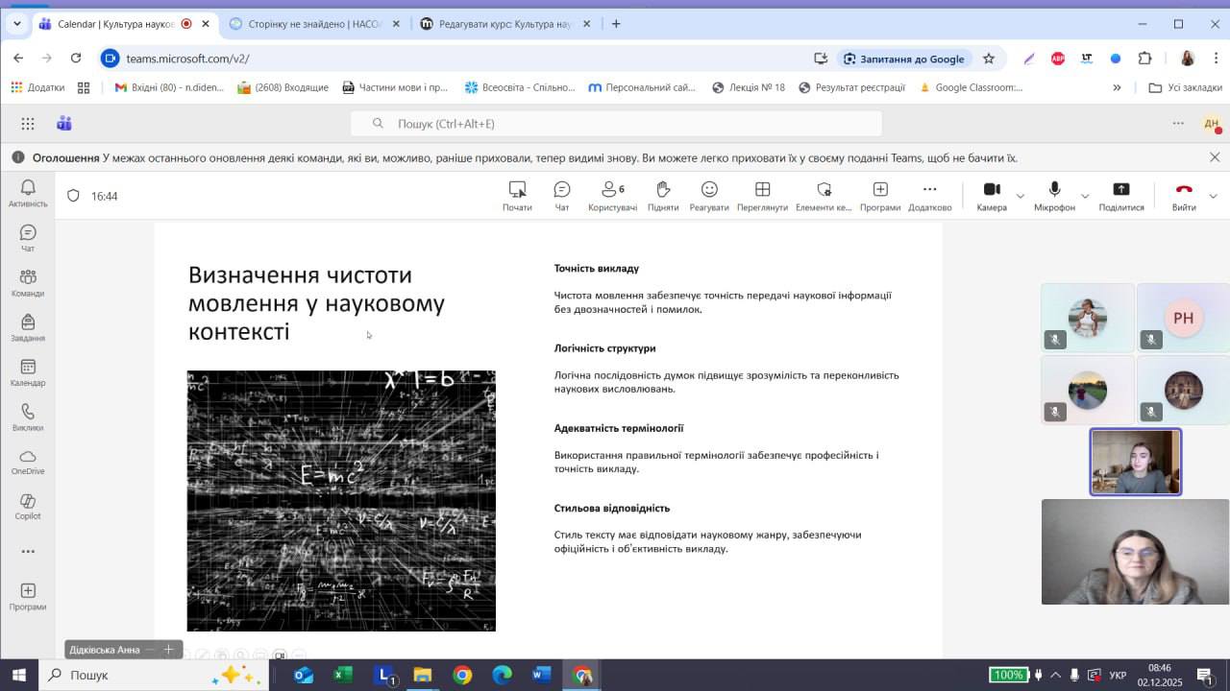Toggle the camera on or off
This screenshot has width=1230, height=691.
click(992, 196)
